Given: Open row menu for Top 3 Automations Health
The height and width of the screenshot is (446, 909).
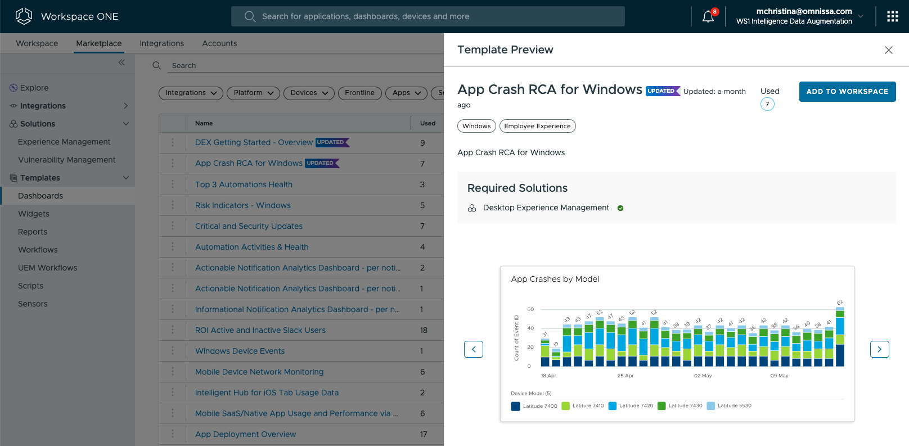Looking at the screenshot, I should tap(173, 184).
